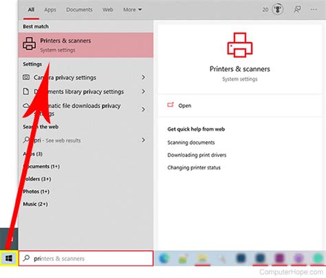Open Printers & scanners best match result
326x278 pixels.
click(86, 45)
